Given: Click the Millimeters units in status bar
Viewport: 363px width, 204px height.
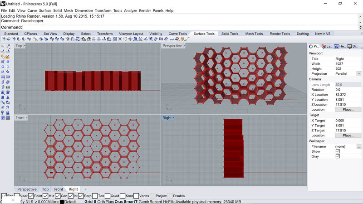Looking at the screenshot, I should click(54, 202).
